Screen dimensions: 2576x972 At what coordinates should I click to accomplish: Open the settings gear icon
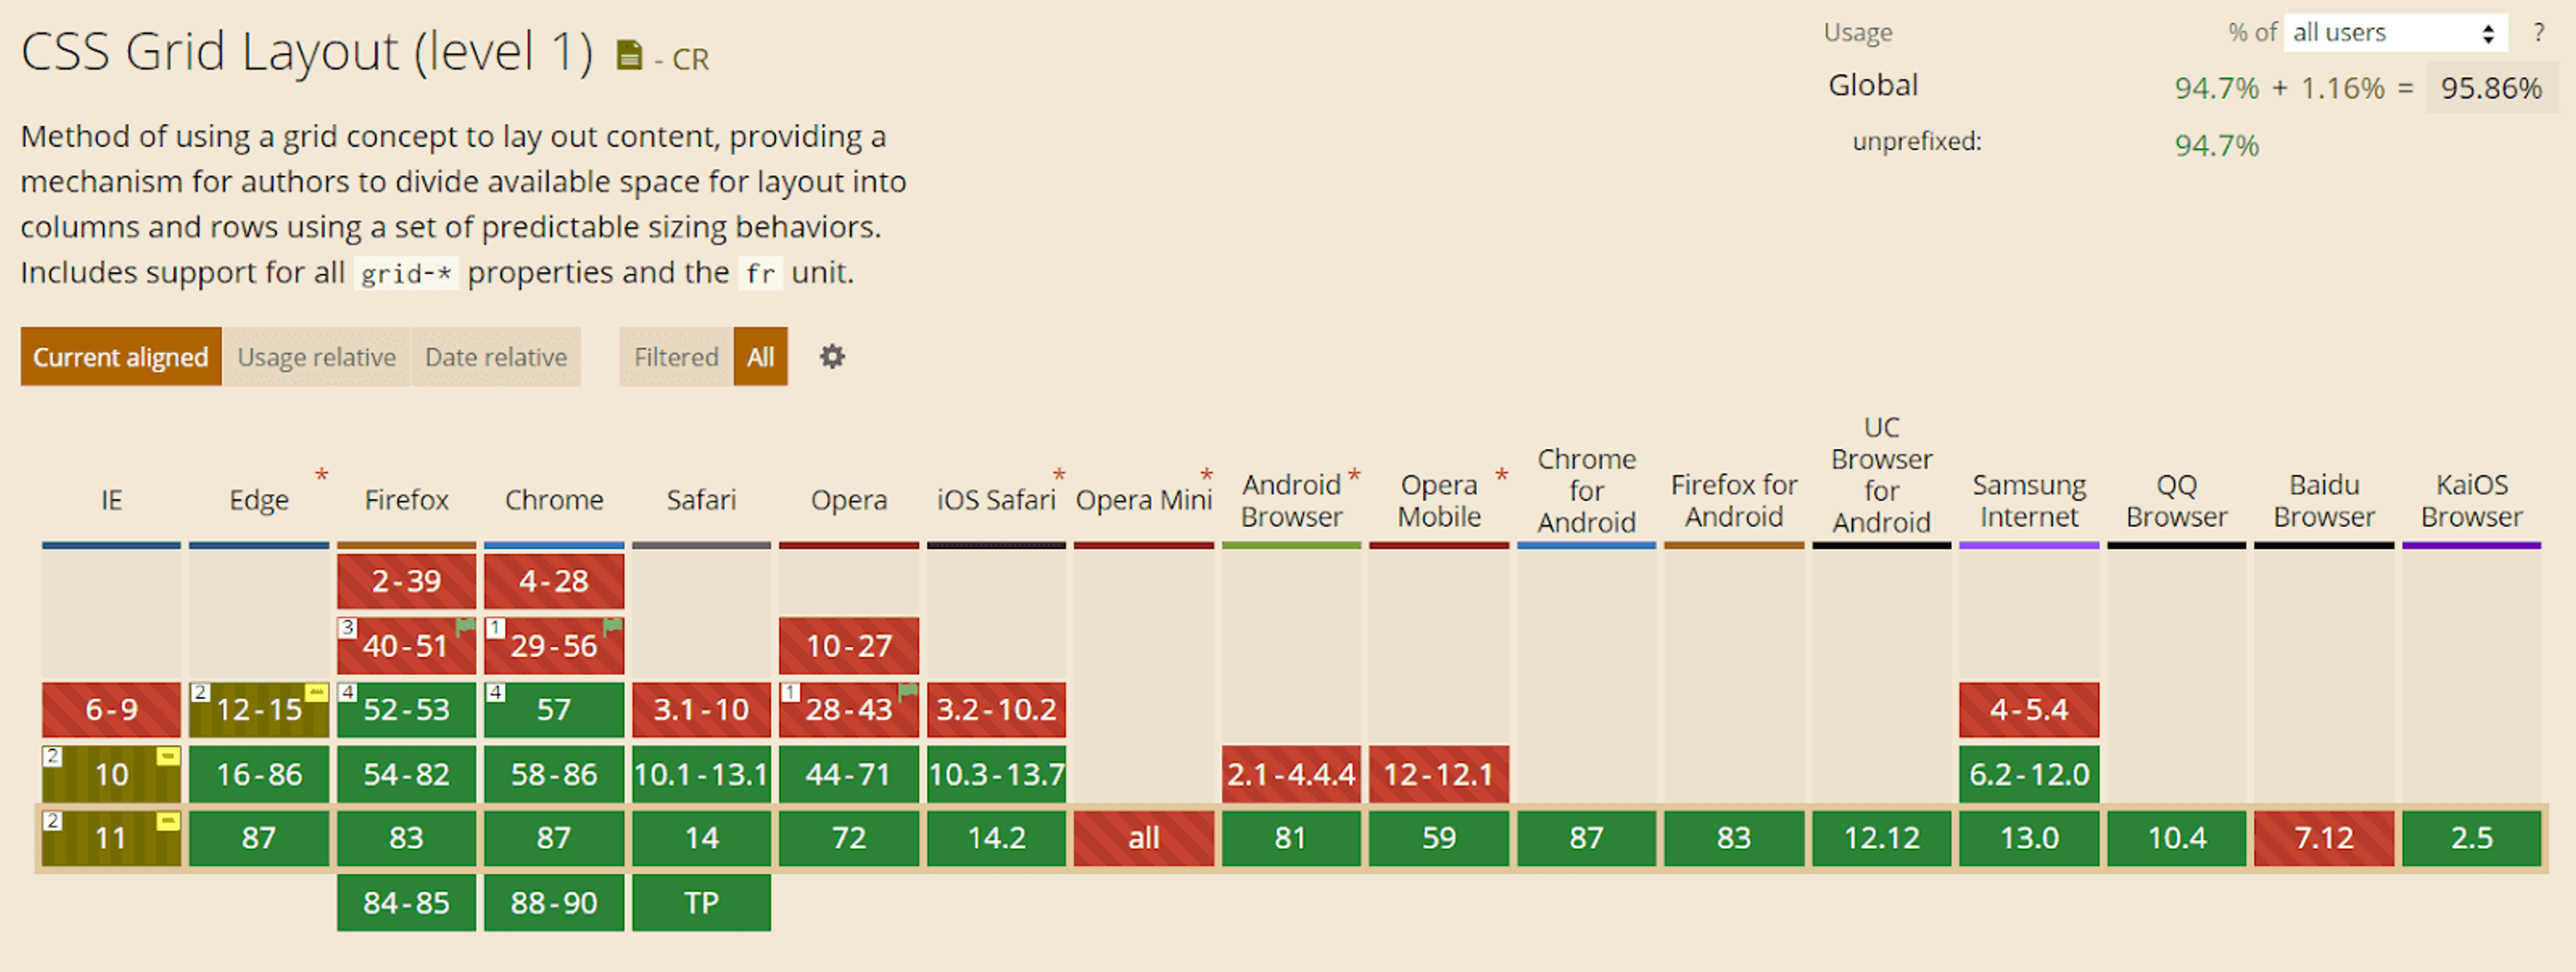tap(831, 357)
